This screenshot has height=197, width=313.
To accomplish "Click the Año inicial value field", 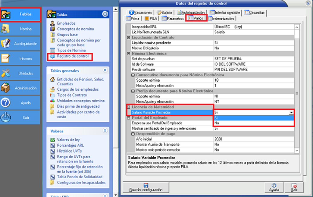I will (x=253, y=139).
